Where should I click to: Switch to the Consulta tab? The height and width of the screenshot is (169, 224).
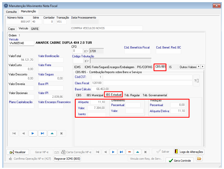(11, 11)
